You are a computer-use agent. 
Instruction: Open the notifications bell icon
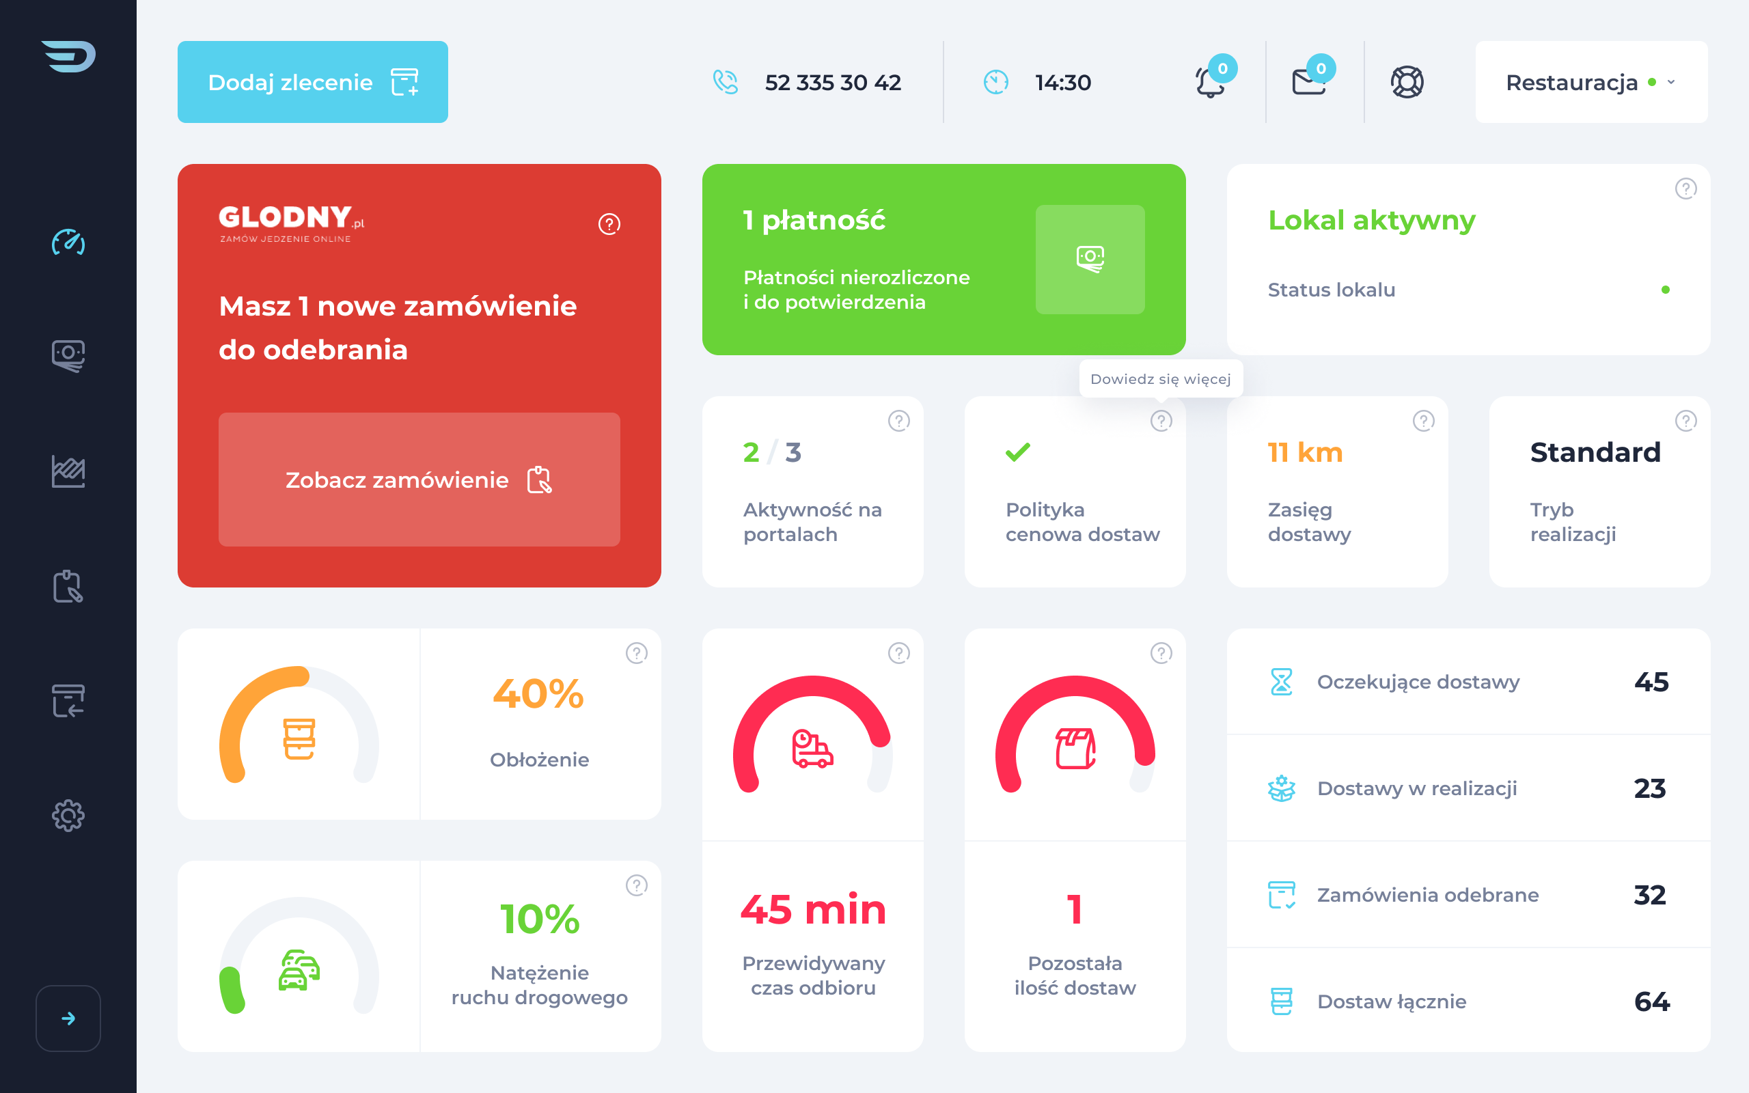1211,82
